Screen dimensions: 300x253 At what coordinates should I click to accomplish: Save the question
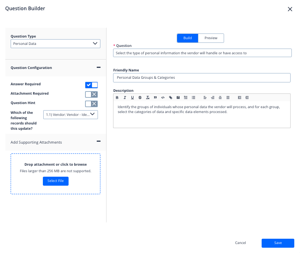pos(278,243)
